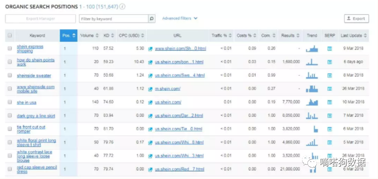Click the Keyword column header
The width and height of the screenshot is (378, 179).
37,36
